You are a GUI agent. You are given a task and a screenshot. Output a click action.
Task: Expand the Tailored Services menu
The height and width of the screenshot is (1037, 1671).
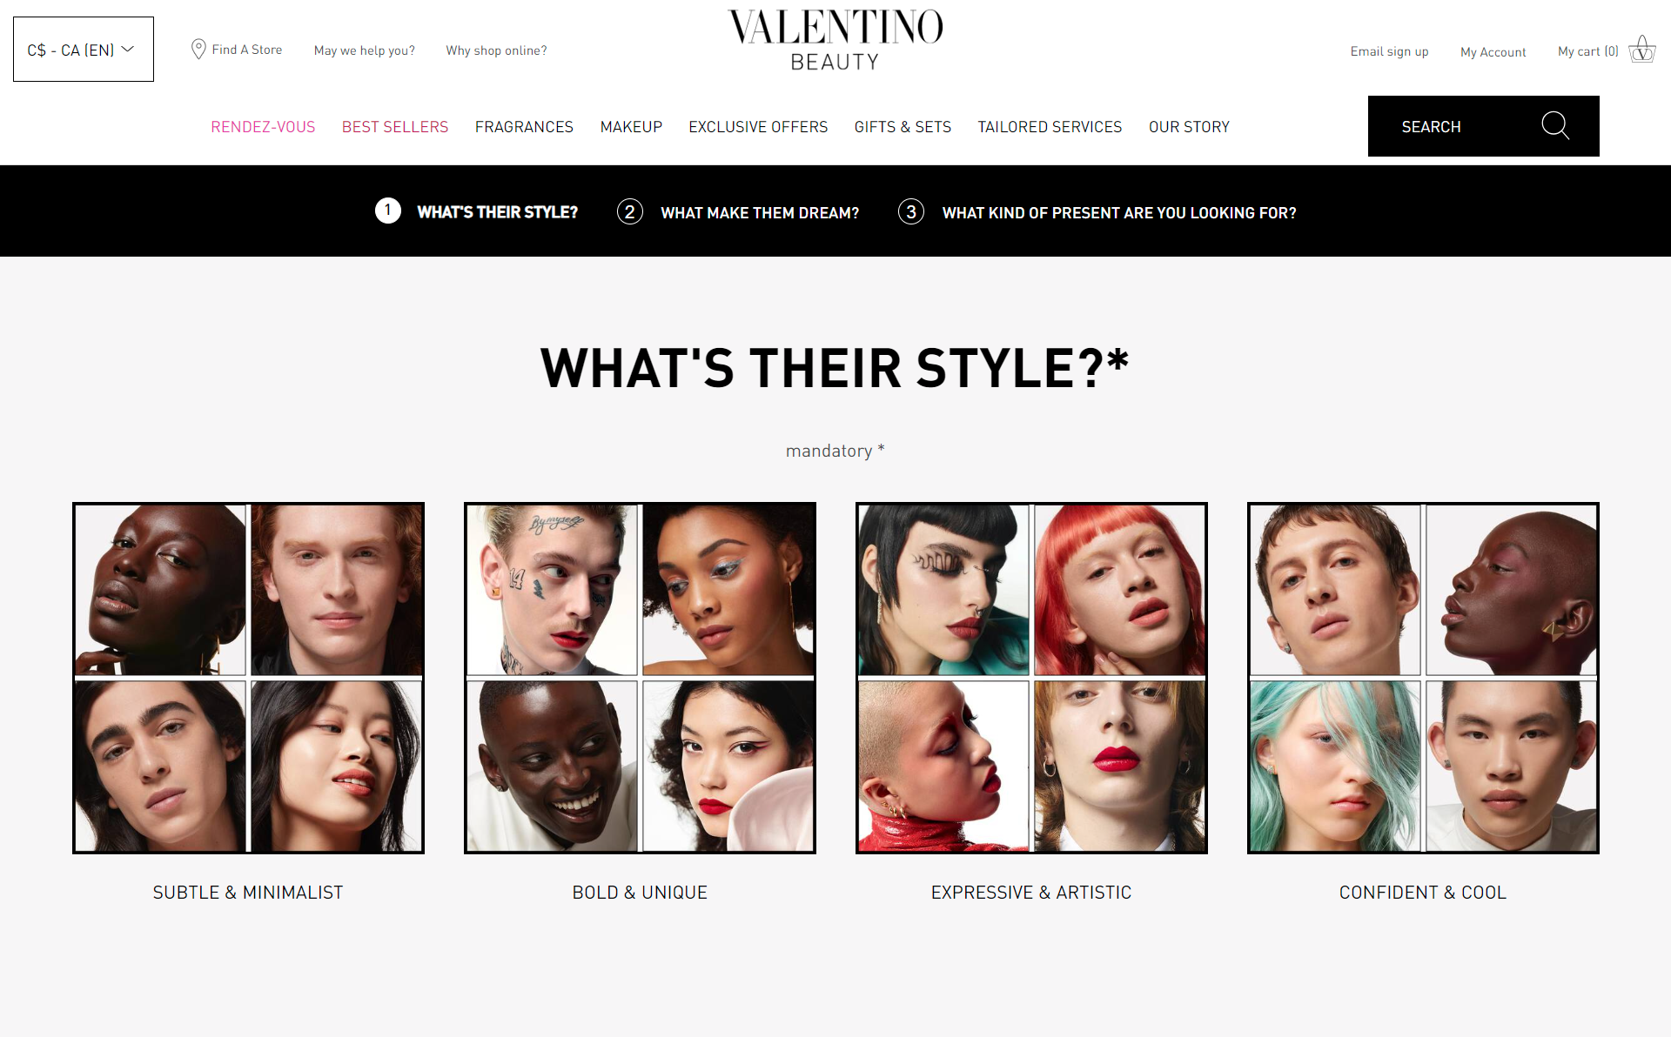point(1050,127)
